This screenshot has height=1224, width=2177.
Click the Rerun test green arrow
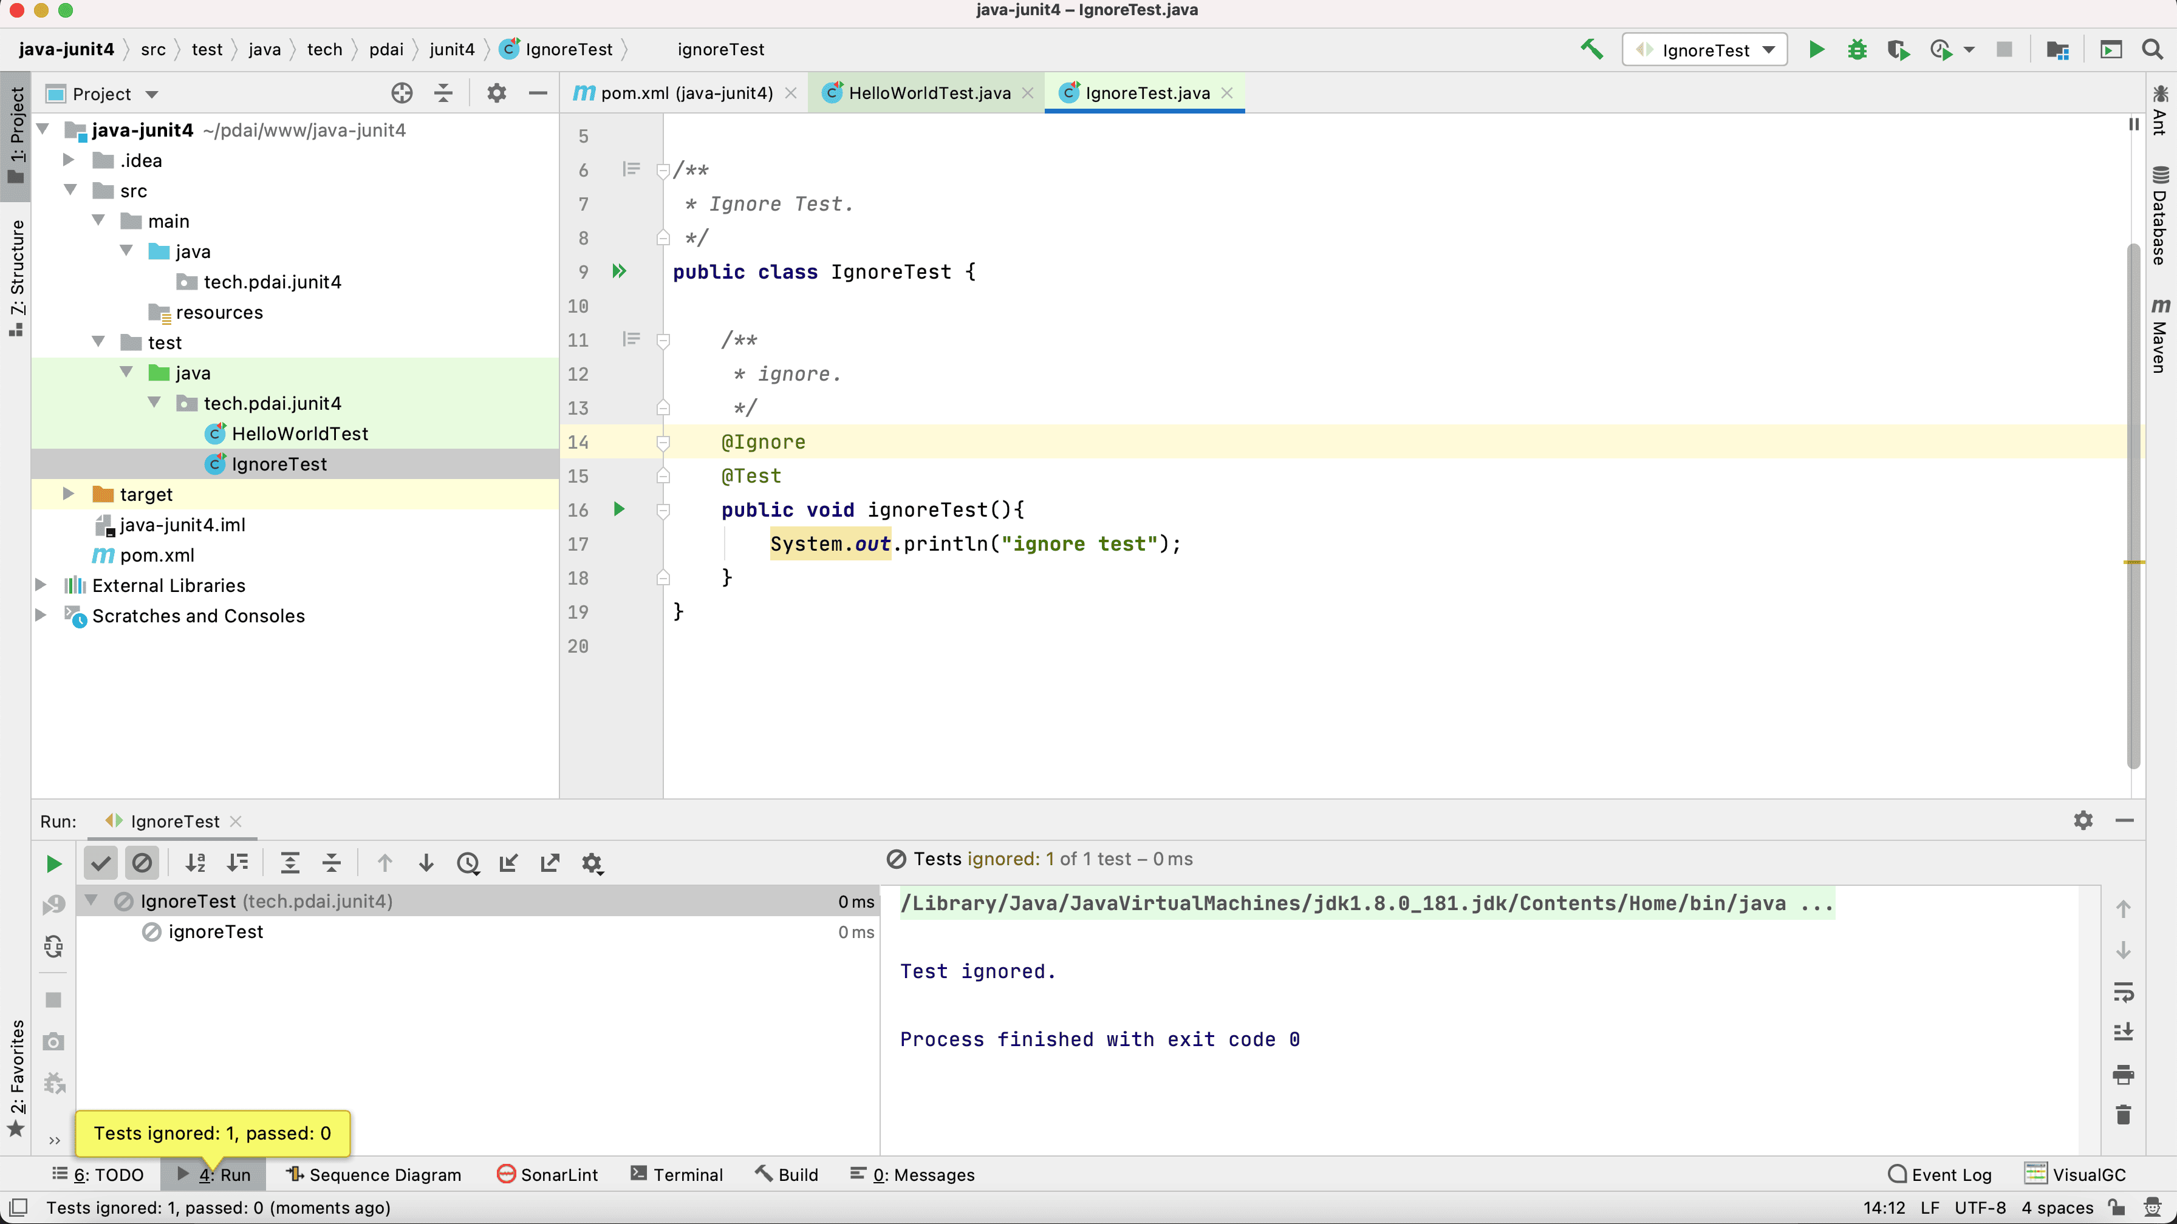coord(53,863)
